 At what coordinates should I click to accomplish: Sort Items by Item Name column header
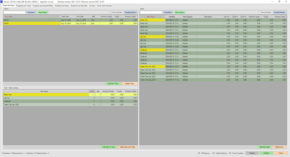coord(152,17)
